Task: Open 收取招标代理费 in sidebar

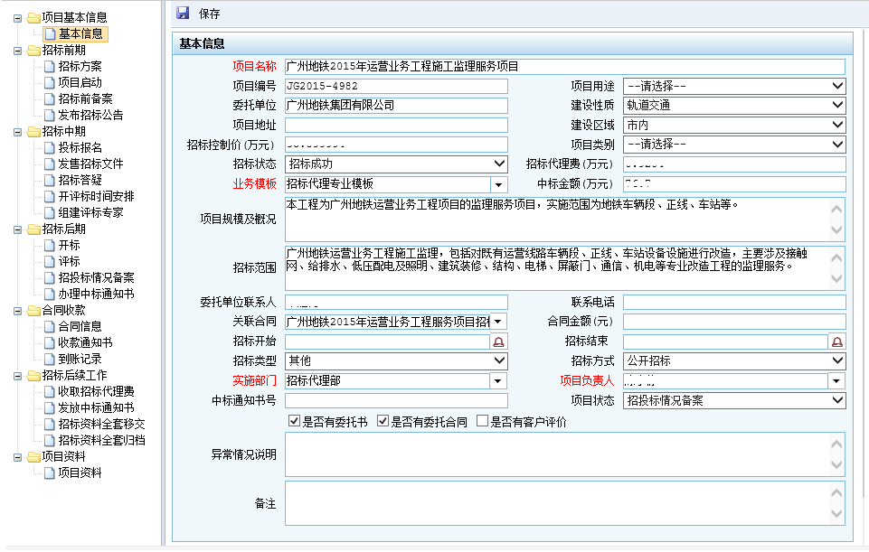Action: (96, 392)
